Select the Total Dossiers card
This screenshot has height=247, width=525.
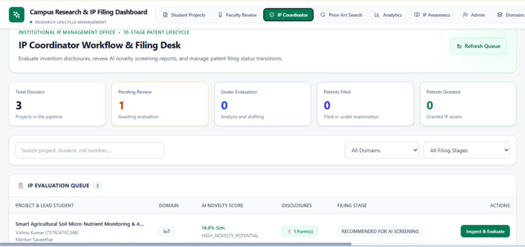coord(57,104)
